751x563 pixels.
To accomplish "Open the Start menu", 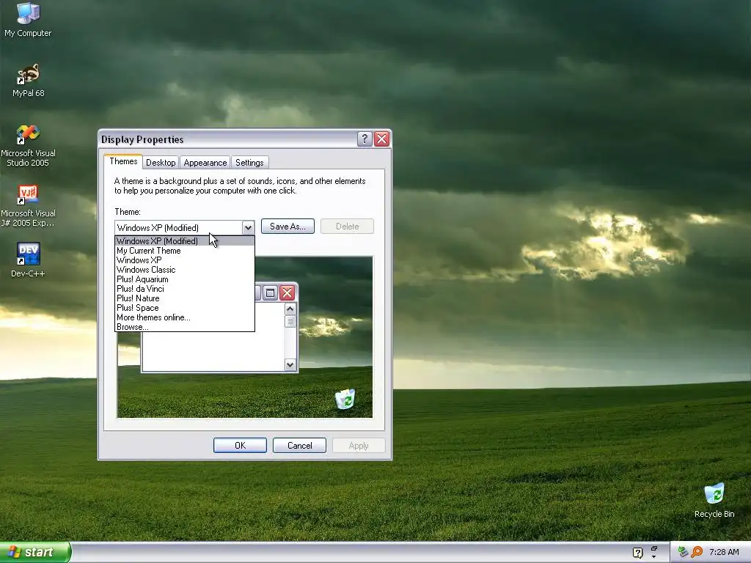I will point(35,552).
